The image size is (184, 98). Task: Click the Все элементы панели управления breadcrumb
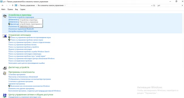coord(51,5)
